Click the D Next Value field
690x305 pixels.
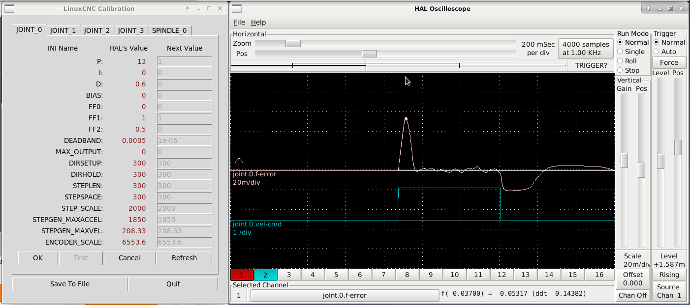pos(185,84)
